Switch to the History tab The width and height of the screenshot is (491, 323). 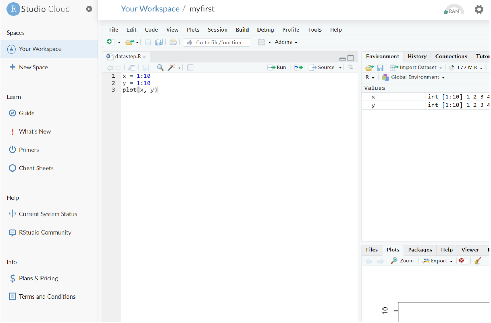pyautogui.click(x=417, y=56)
